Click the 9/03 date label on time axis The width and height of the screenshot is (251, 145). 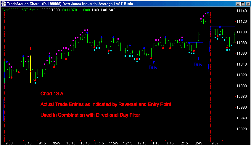[x=9, y=143]
